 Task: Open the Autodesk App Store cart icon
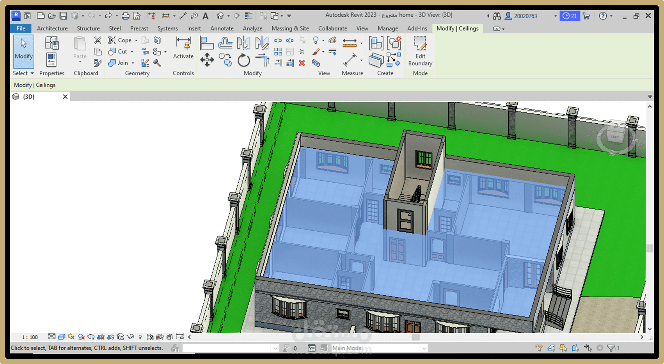[x=586, y=16]
